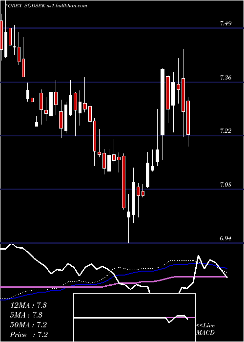Click the 7.22 price axis label
The height and width of the screenshot is (342, 244).
pyautogui.click(x=225, y=131)
